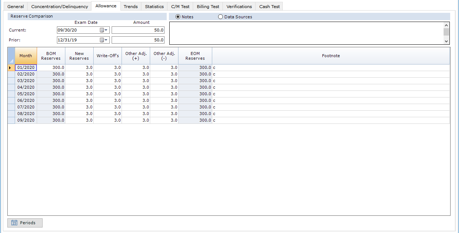
Task: Click the Current reserve Amount field
Action: (x=138, y=30)
